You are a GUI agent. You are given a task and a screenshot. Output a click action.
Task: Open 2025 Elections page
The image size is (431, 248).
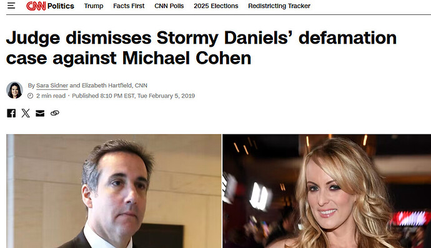216,6
